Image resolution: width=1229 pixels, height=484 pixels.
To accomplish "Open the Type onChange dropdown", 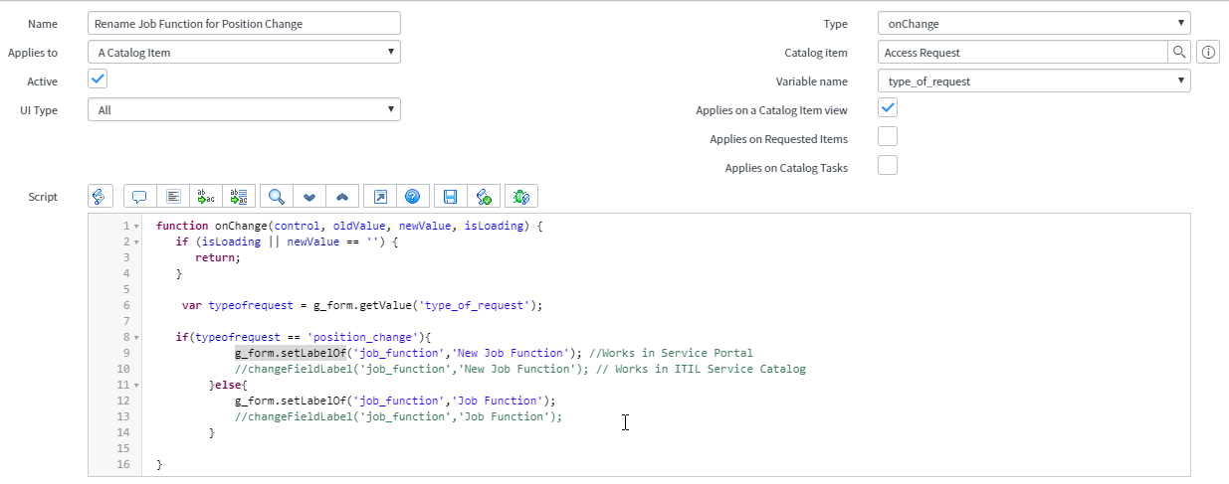I will (x=1034, y=23).
